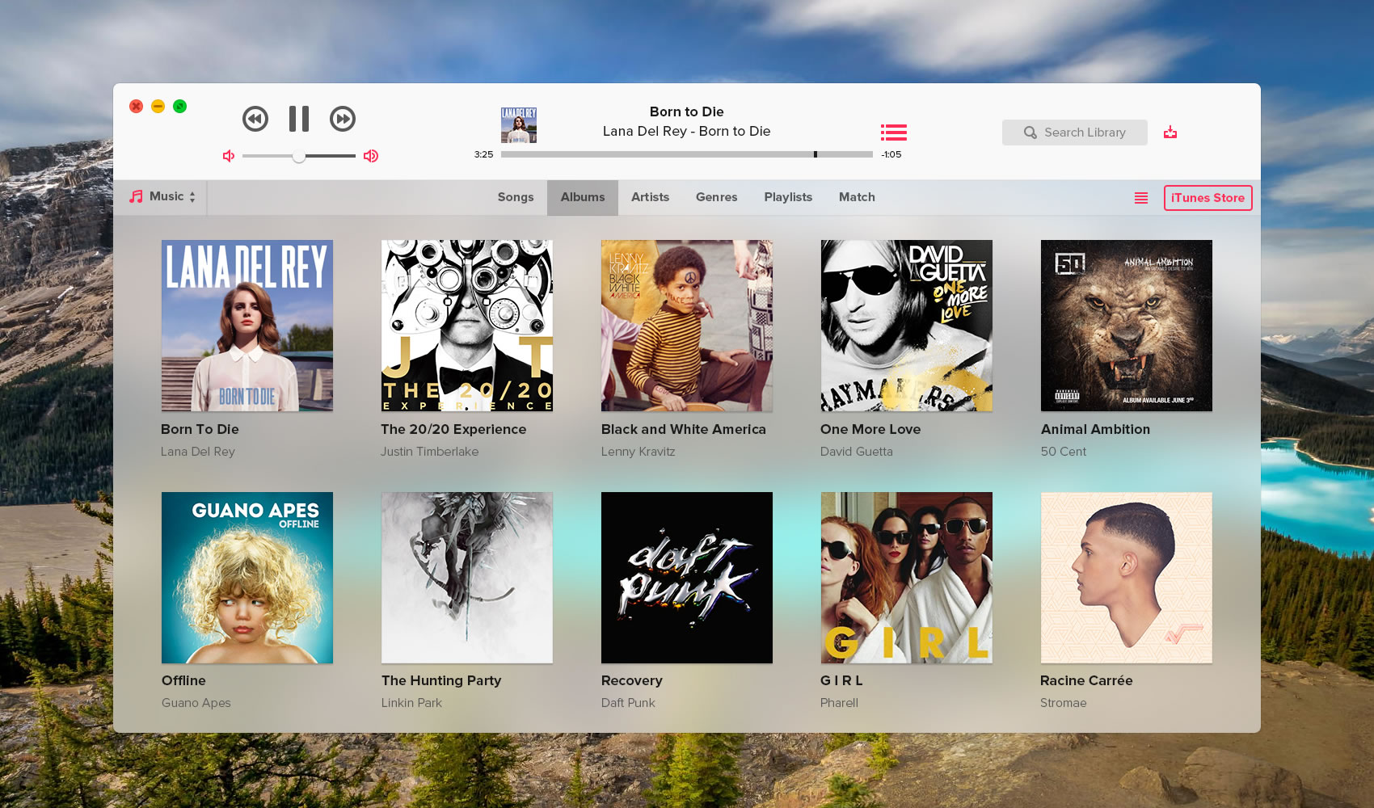Click the Born To Die album title

200,429
